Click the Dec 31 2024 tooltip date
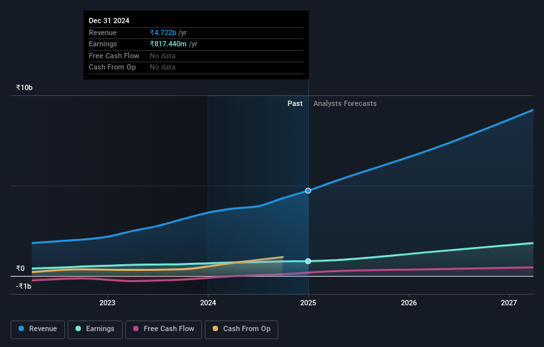544x347 pixels. click(x=109, y=21)
